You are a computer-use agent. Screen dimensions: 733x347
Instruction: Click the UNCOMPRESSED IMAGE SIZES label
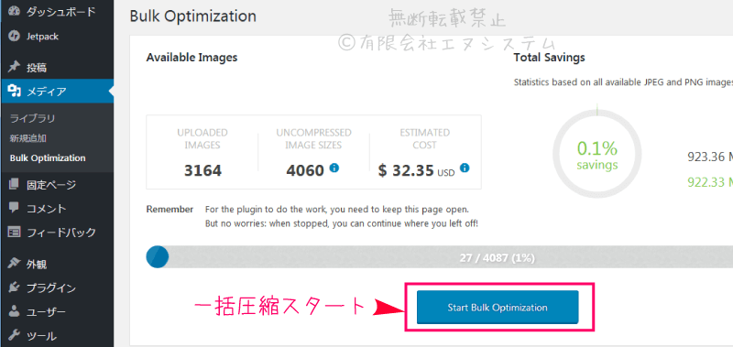(x=313, y=138)
